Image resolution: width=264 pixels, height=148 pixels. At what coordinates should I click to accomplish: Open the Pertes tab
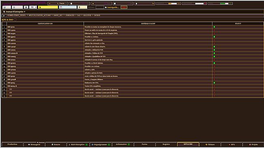(144, 144)
